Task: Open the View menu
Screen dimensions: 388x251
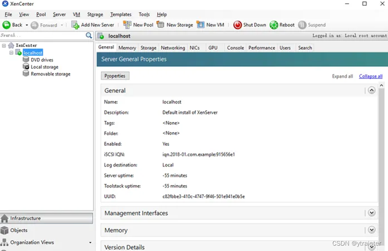Action: pyautogui.click(x=24, y=14)
